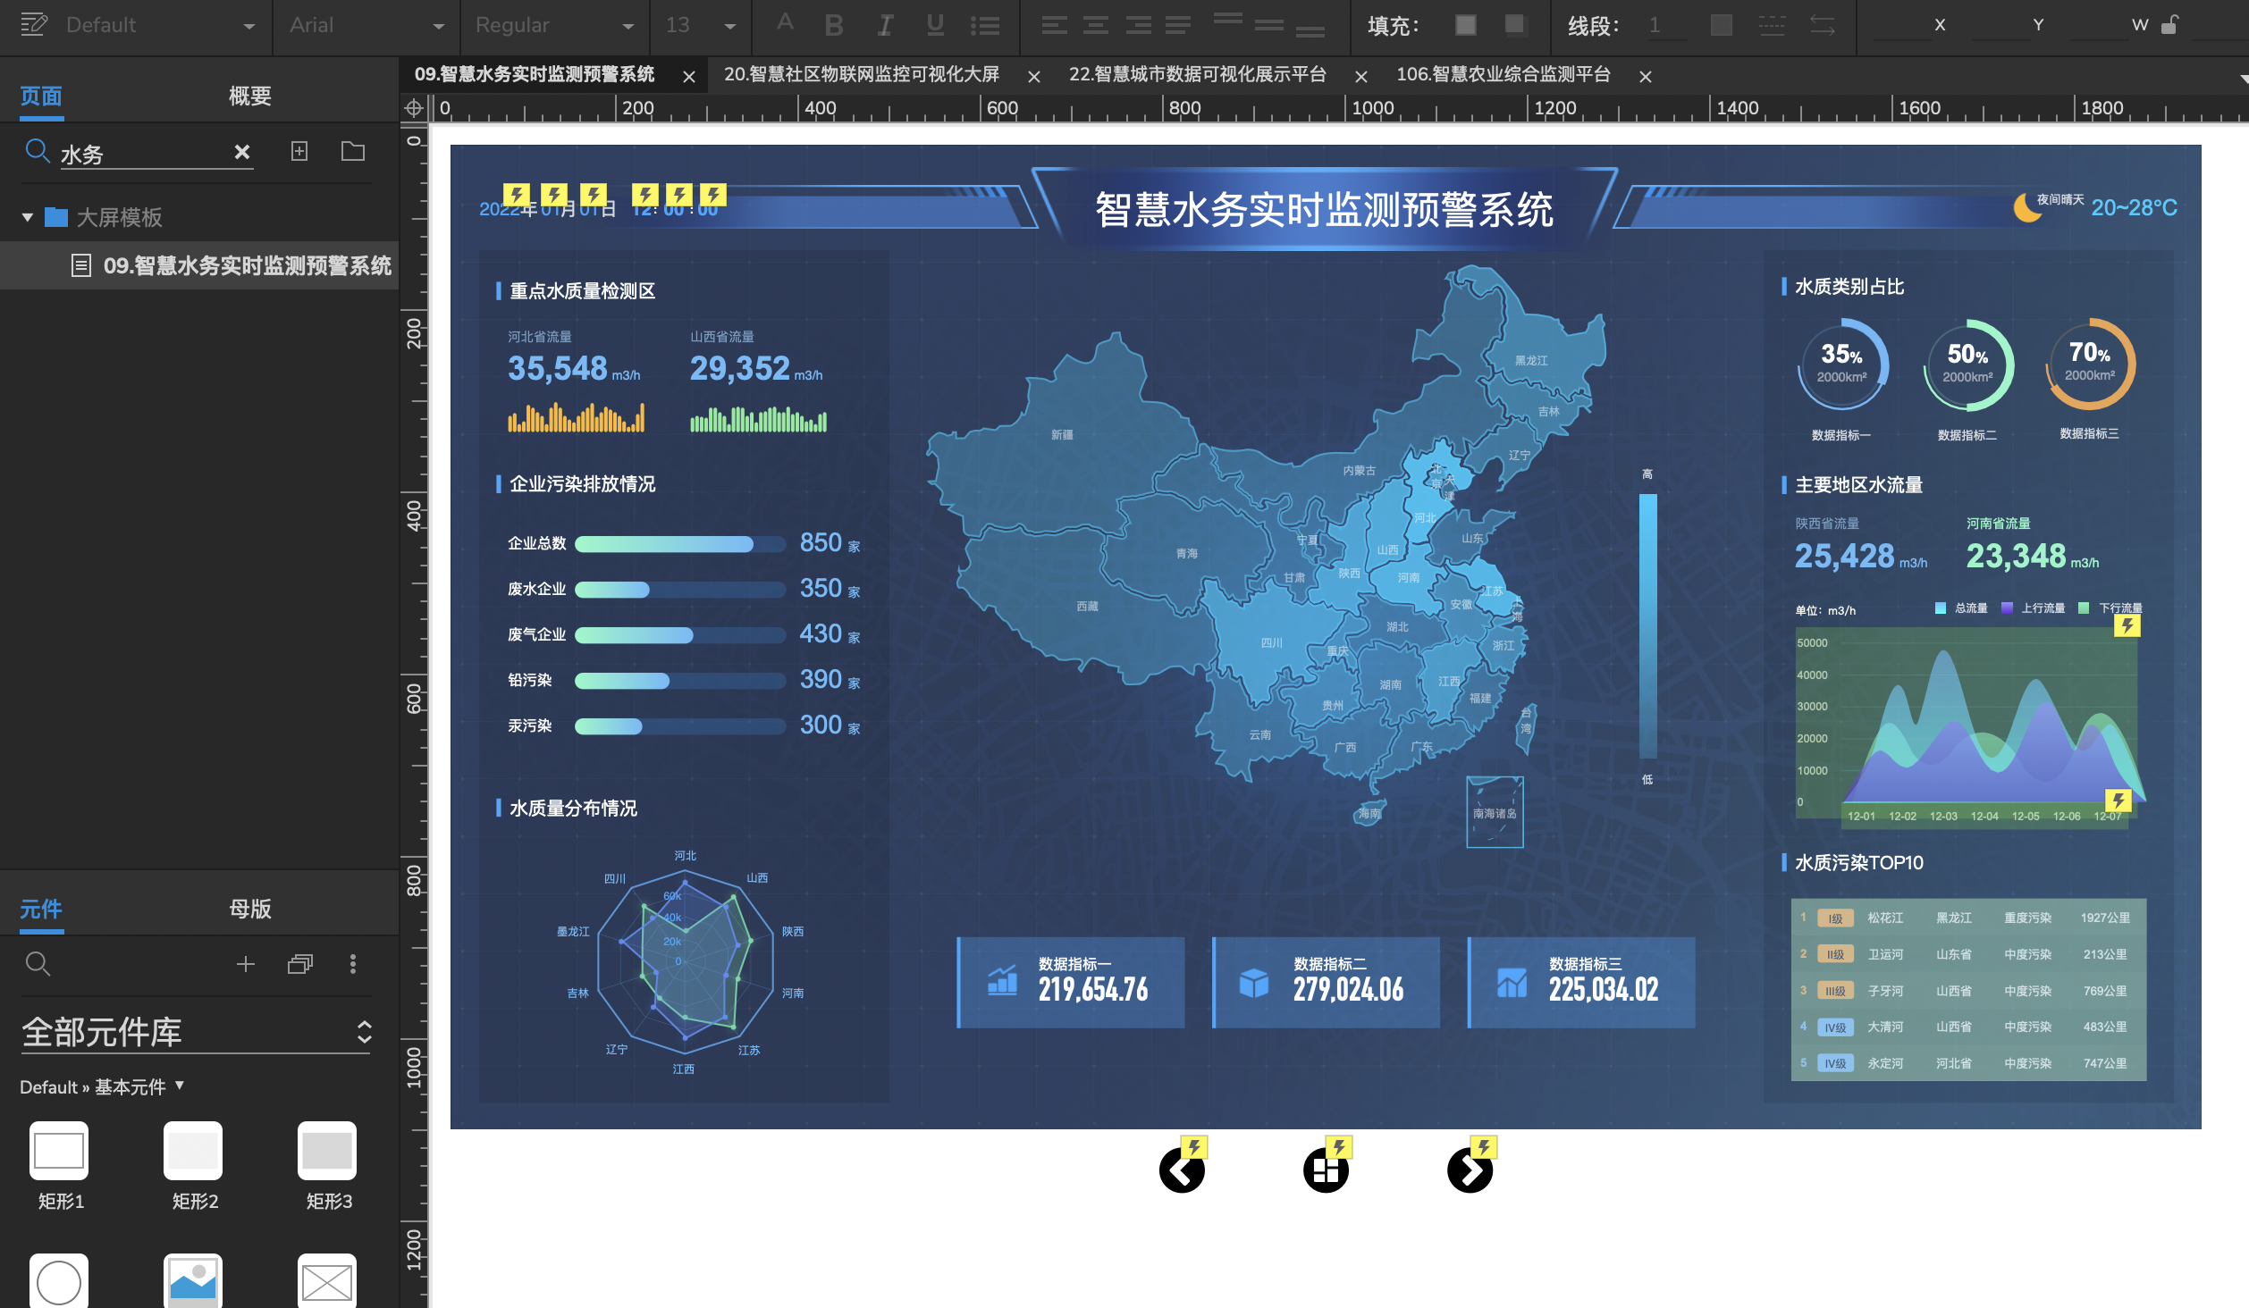The image size is (2249, 1308).
Task: Open the 20.智慧社区物联网监控可视化大屏 tab
Action: point(862,75)
